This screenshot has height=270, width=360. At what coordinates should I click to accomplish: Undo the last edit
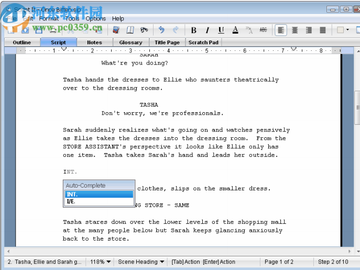(161, 30)
